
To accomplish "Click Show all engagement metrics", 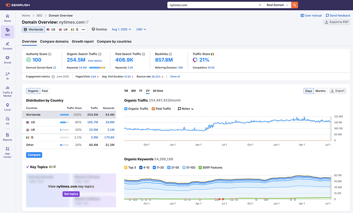I will (x=175, y=77).
